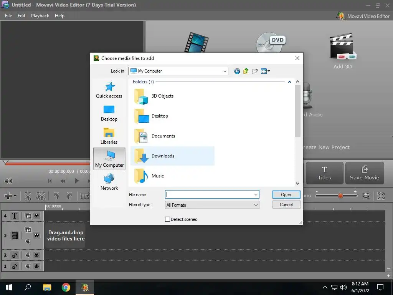
Task: Click the add media plus icon
Action: pyautogui.click(x=8, y=196)
